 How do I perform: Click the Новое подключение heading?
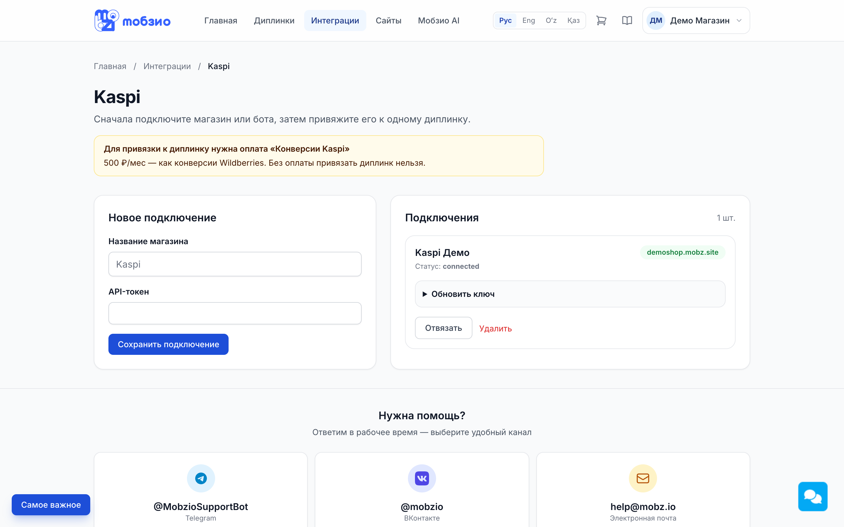coord(162,218)
